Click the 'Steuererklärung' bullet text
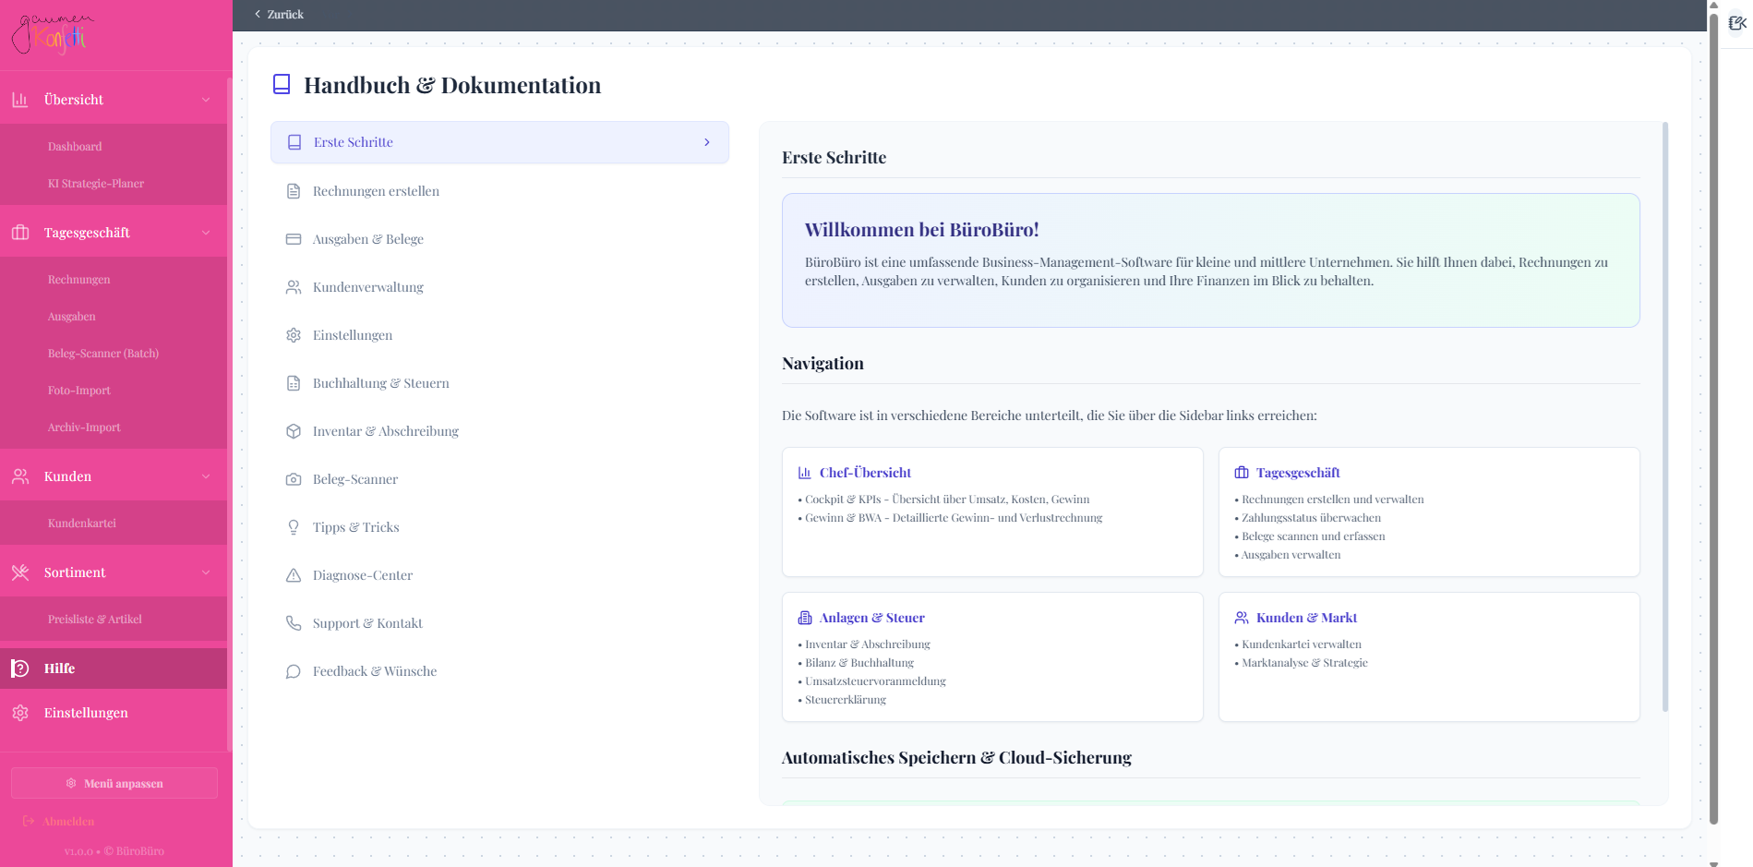 846,700
